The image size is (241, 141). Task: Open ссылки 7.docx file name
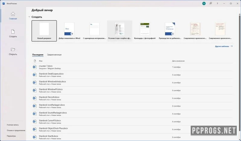(46, 66)
